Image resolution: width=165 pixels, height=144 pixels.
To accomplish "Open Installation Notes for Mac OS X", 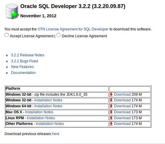I will pyautogui.click(x=39, y=112).
